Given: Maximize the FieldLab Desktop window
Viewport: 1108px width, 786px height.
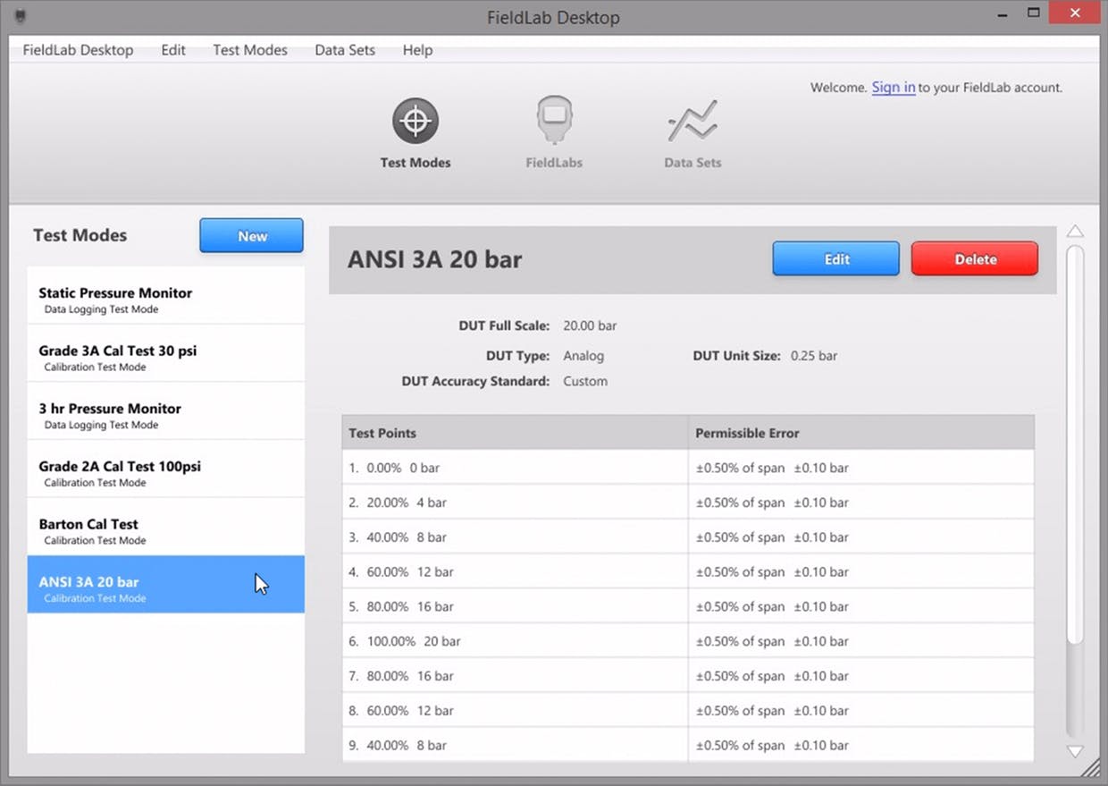Looking at the screenshot, I should [1033, 13].
